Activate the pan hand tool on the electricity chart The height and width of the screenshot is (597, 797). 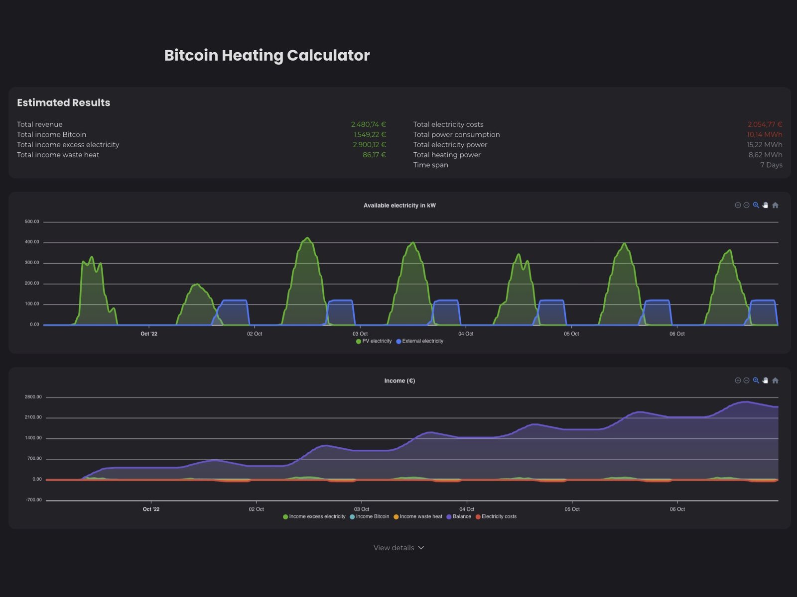click(766, 205)
